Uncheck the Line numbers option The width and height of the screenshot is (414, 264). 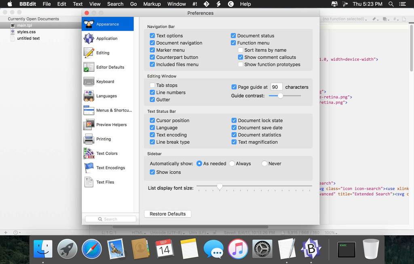(x=152, y=93)
